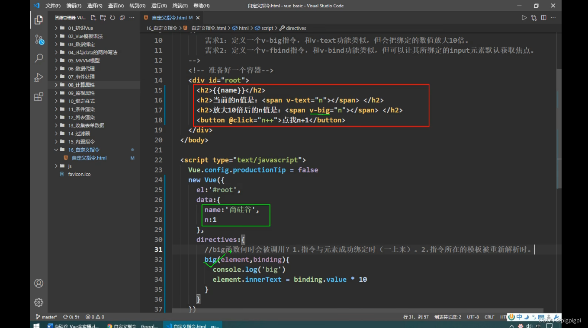The height and width of the screenshot is (328, 588).
Task: Expand the 06_数据代理 folder
Action: (x=94, y=69)
